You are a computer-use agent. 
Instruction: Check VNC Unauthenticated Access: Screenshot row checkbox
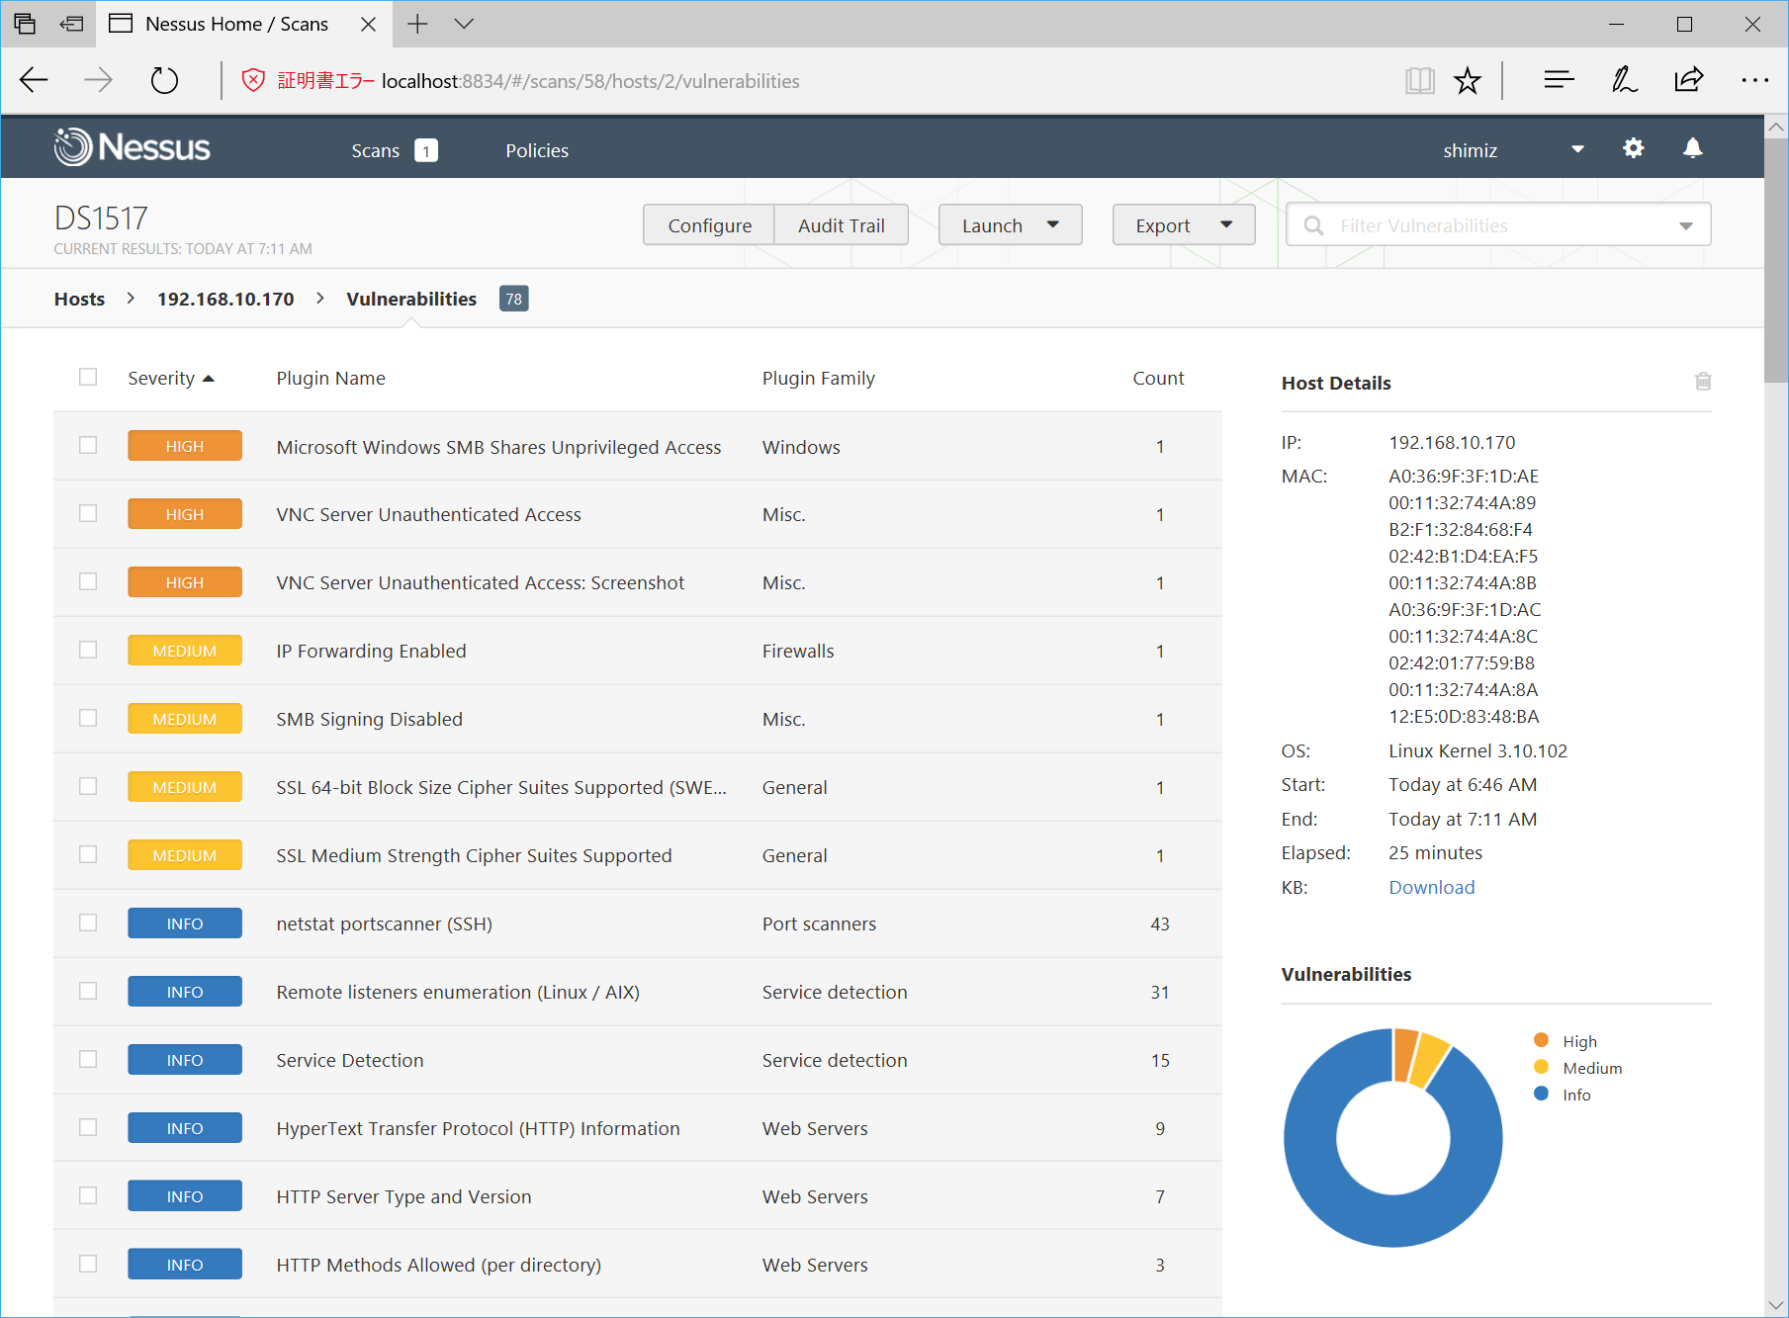(x=88, y=581)
